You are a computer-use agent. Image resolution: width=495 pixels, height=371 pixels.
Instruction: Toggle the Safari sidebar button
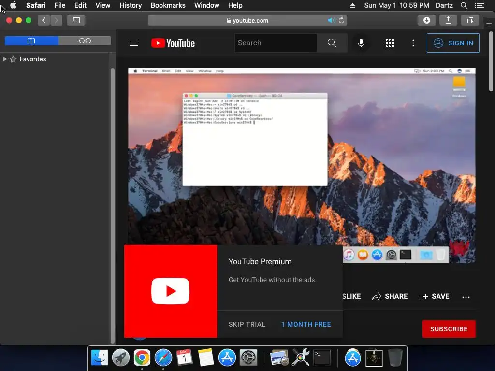point(76,20)
